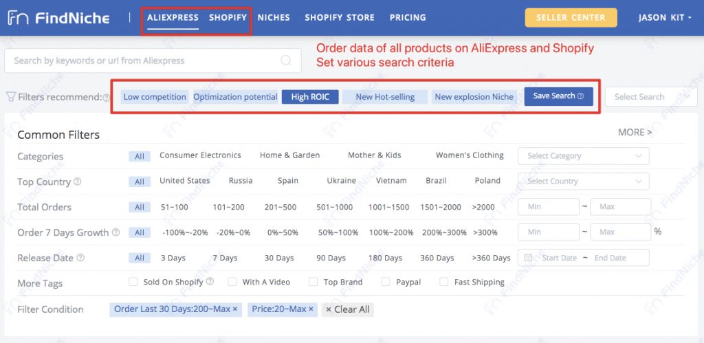704x343 pixels.
Task: Select Total Orders 51~100 range
Action: pyautogui.click(x=175, y=207)
